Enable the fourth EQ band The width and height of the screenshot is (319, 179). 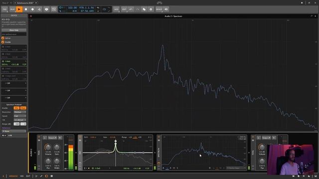[3, 69]
